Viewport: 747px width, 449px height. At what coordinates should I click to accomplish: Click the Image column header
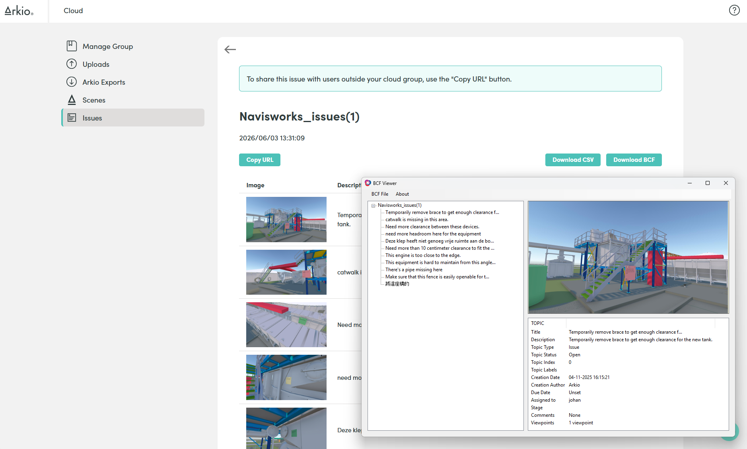(x=255, y=185)
